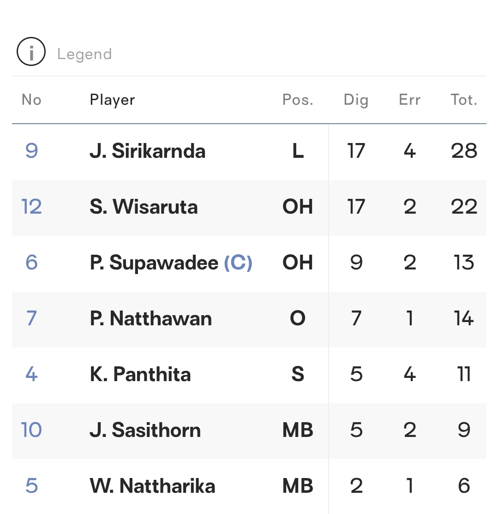498x514 pixels.
Task: Sort table by Pos. column
Action: pos(298,100)
